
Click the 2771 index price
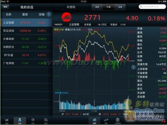pyautogui.click(x=92, y=18)
